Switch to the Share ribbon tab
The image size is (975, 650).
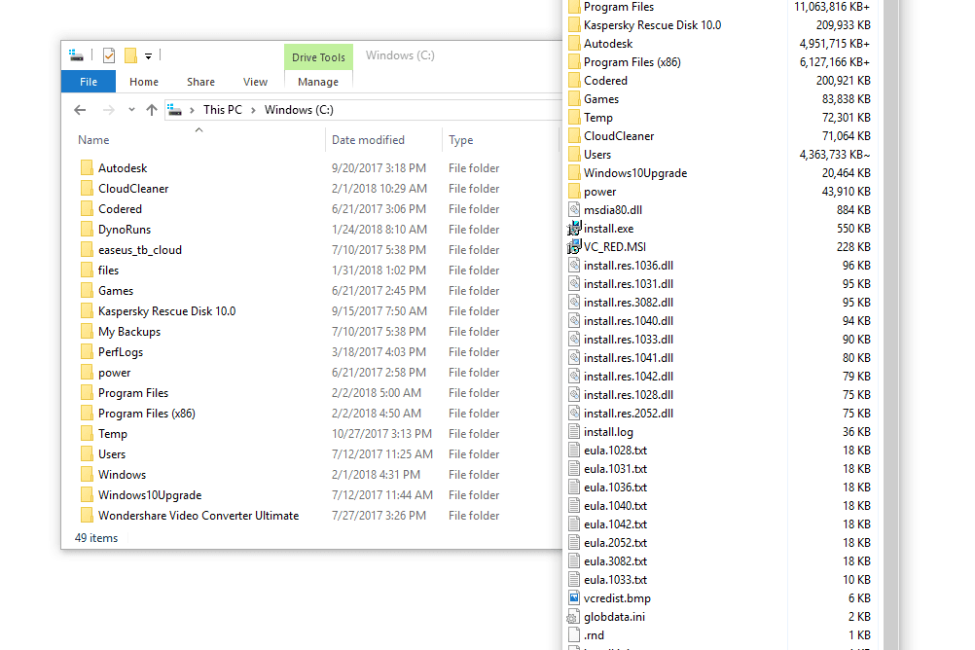(200, 82)
